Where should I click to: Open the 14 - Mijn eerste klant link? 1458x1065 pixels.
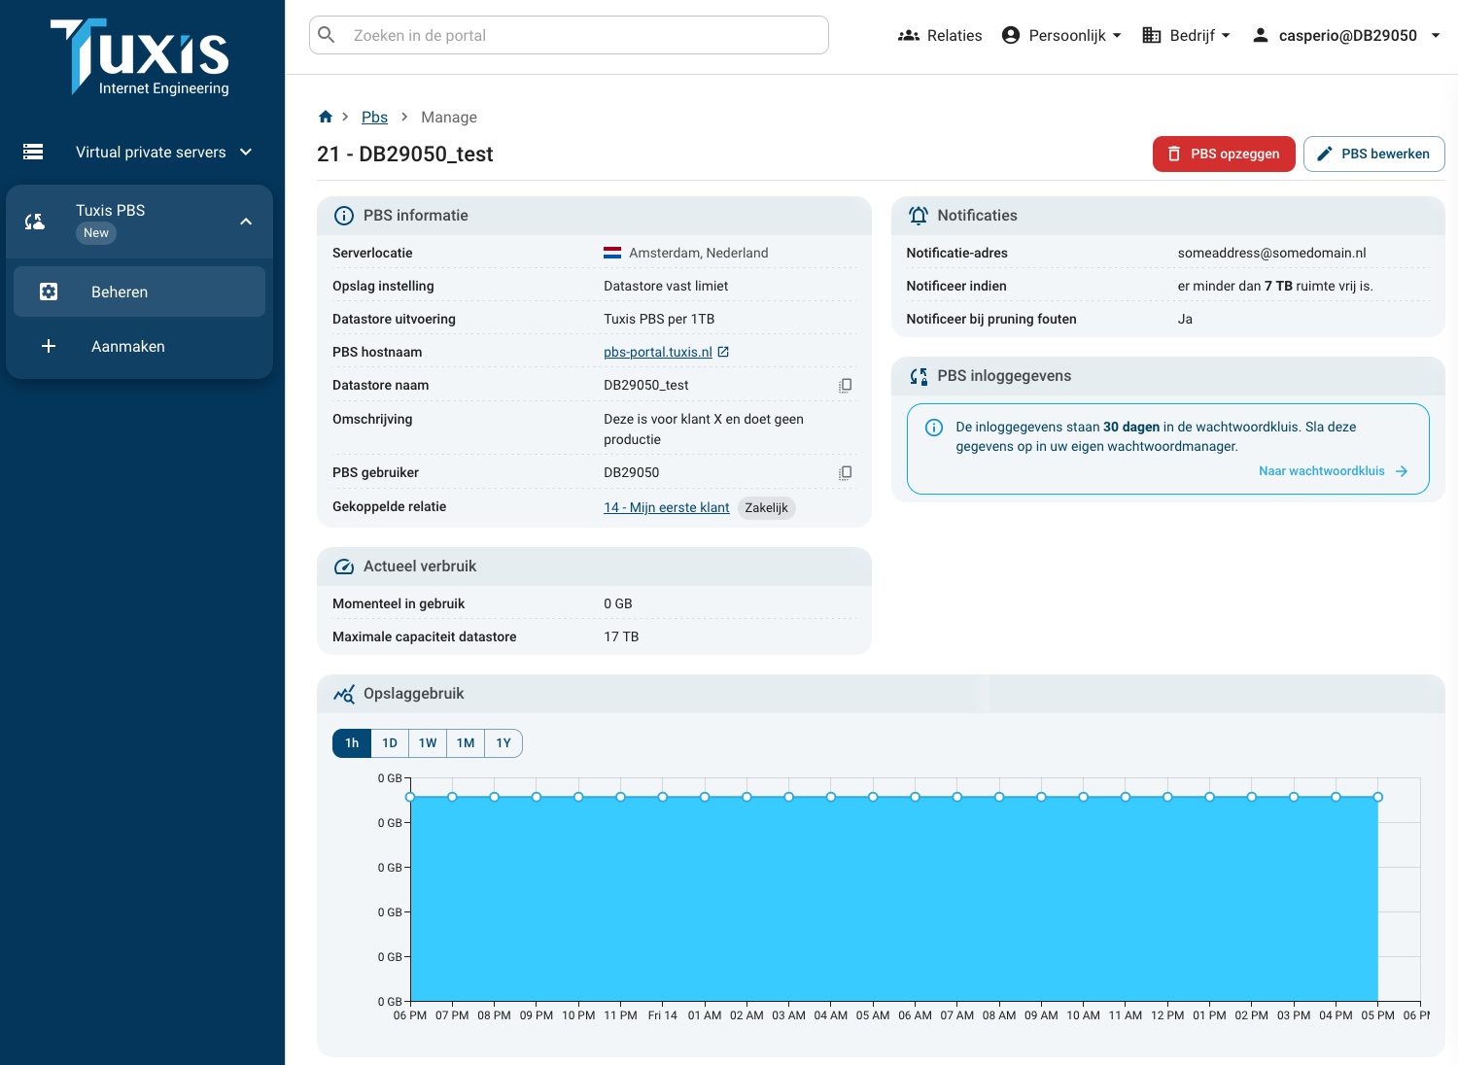tap(667, 507)
